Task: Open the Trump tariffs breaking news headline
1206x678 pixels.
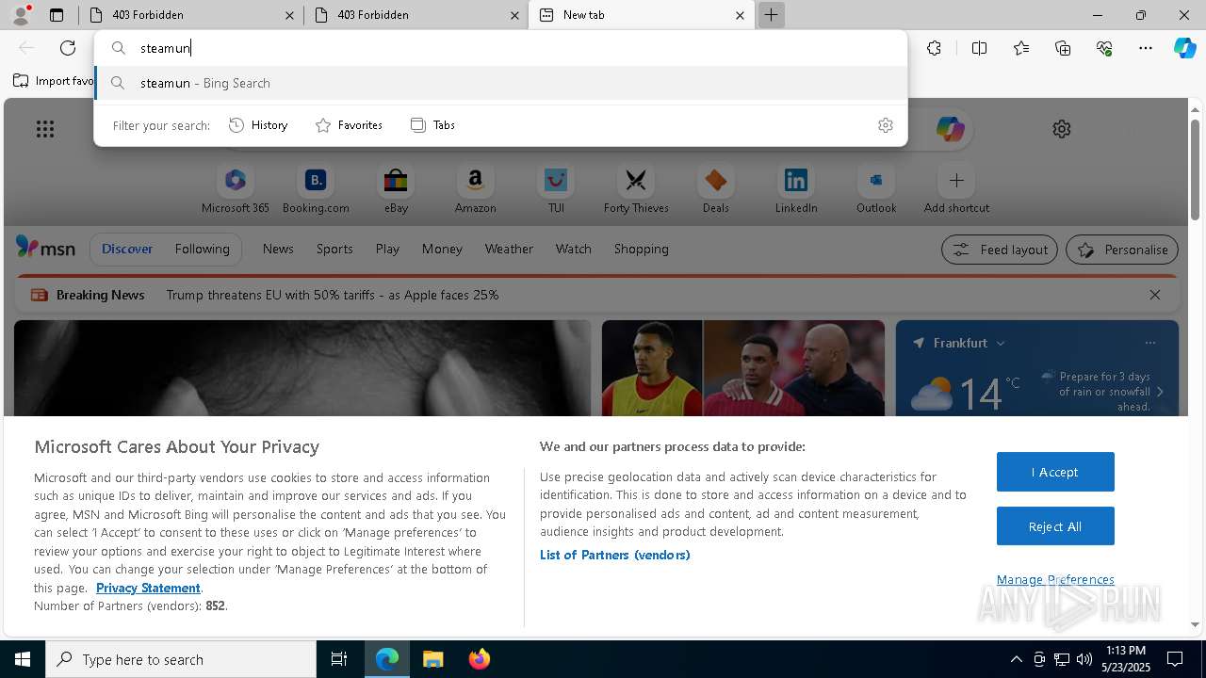Action: (333, 295)
